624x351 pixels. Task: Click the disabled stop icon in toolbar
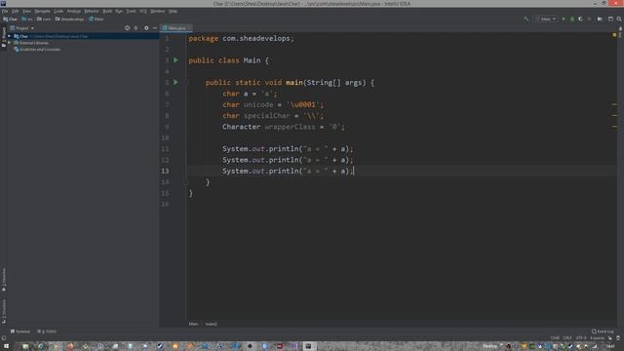tap(589, 19)
